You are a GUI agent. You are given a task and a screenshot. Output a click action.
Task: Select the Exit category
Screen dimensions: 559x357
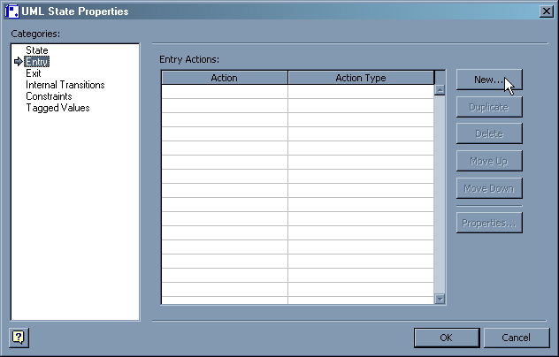click(34, 73)
